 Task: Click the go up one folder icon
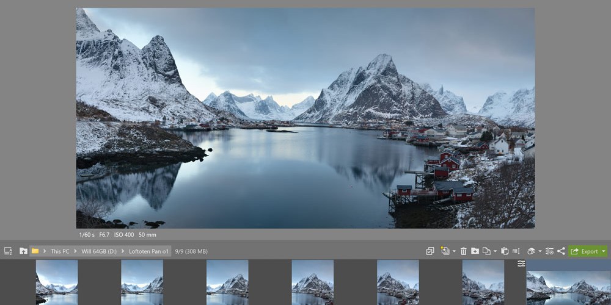23,251
